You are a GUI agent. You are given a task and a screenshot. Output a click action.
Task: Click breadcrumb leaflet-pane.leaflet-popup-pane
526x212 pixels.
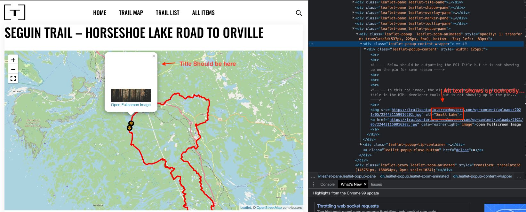[347, 176]
